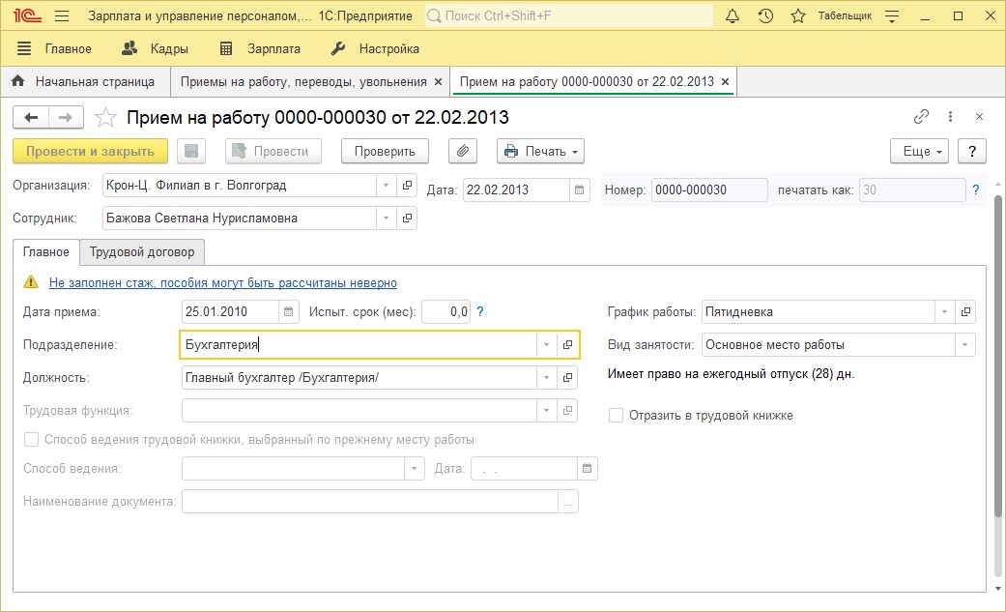Viewport: 1006px width, 612px height.
Task: Switch to Главное form tab
Action: 46,251
